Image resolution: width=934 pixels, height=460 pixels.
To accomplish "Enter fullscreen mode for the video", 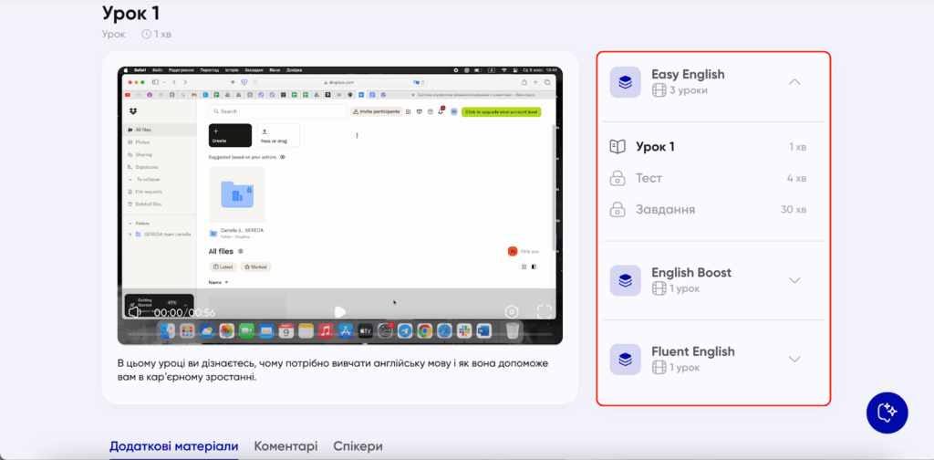I will click(544, 311).
